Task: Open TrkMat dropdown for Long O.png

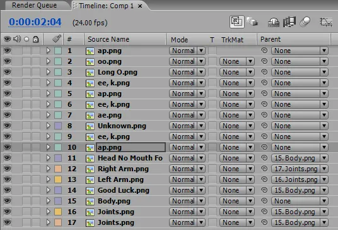Action: [237, 72]
